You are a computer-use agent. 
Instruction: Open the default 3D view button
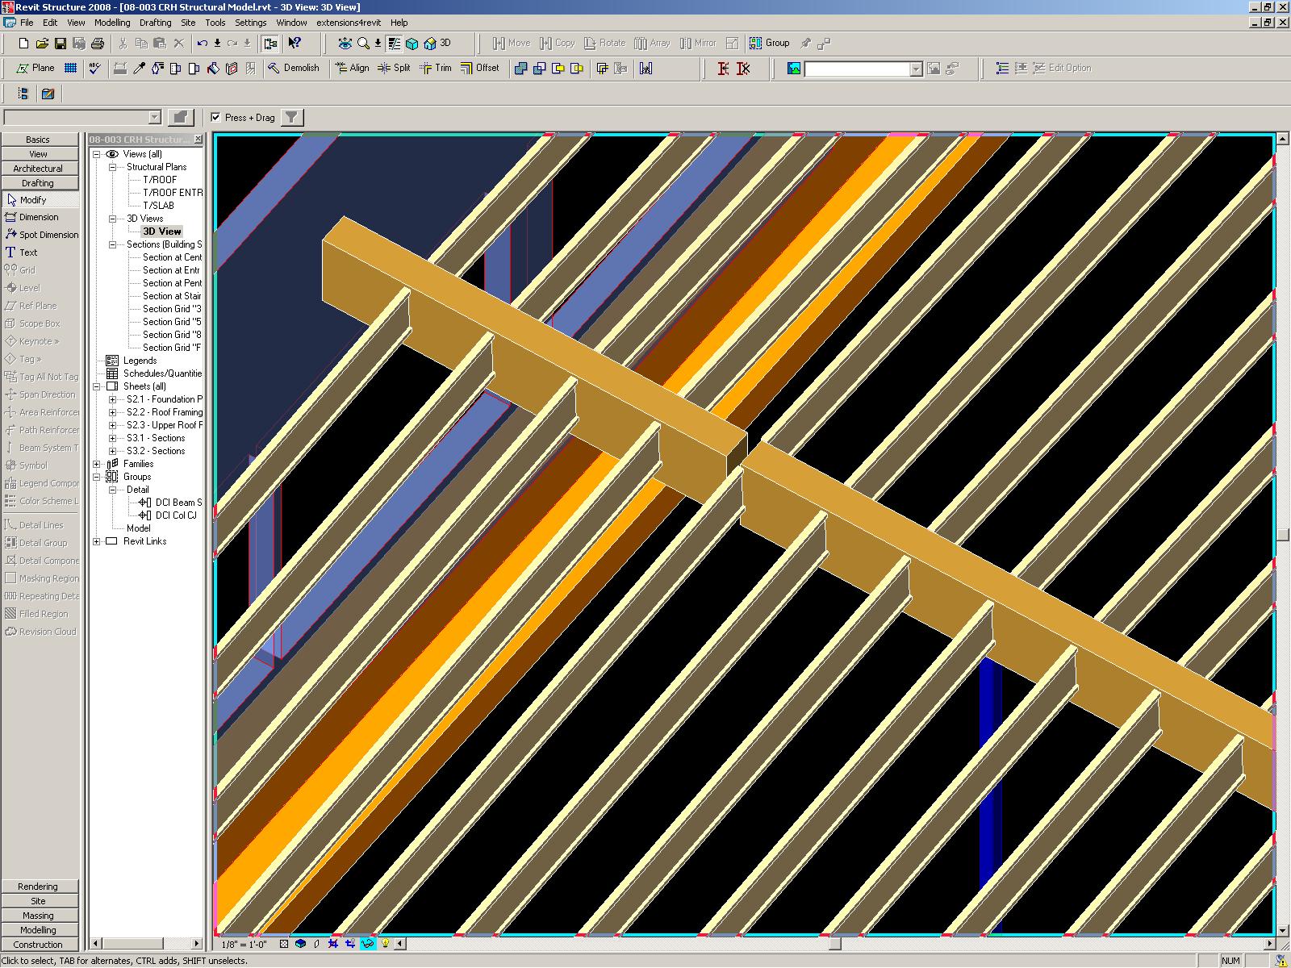coord(437,44)
